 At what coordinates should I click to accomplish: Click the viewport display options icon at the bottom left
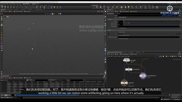coord(2,74)
